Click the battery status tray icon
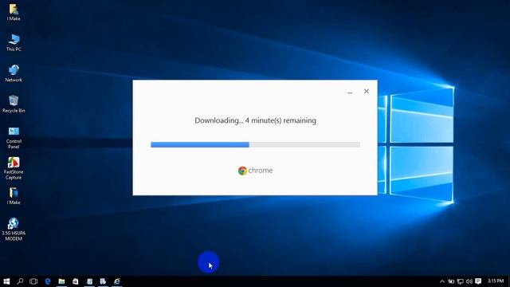Viewport: 510px width, 287px height. tap(451, 281)
